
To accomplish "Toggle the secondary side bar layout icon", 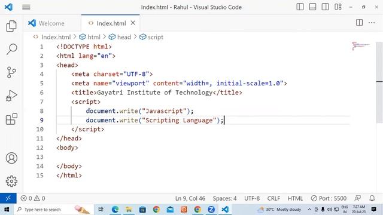I will [325, 7].
